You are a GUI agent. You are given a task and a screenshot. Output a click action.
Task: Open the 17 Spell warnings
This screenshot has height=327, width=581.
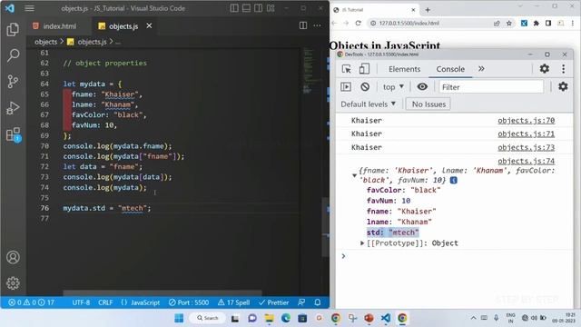[x=234, y=302]
